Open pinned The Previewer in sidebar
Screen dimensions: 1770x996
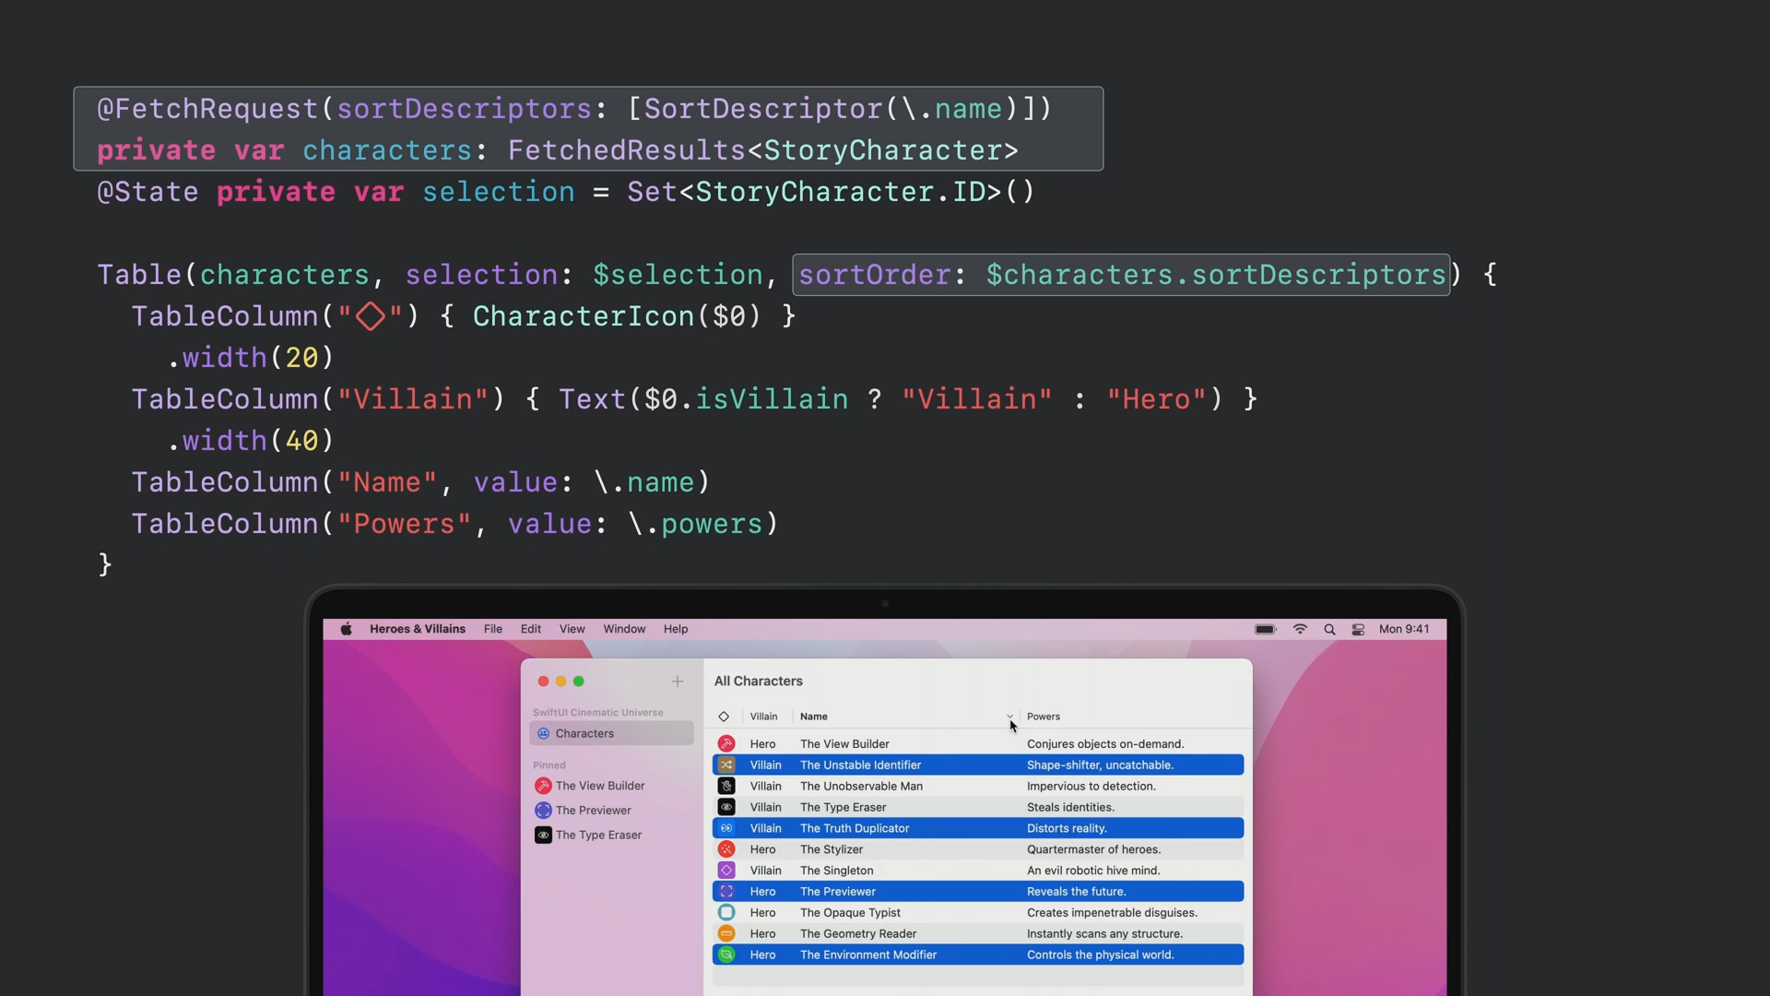tap(593, 811)
